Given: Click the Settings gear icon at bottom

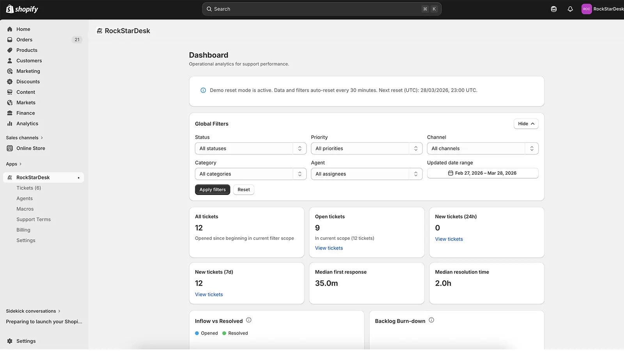Looking at the screenshot, I should coord(10,341).
